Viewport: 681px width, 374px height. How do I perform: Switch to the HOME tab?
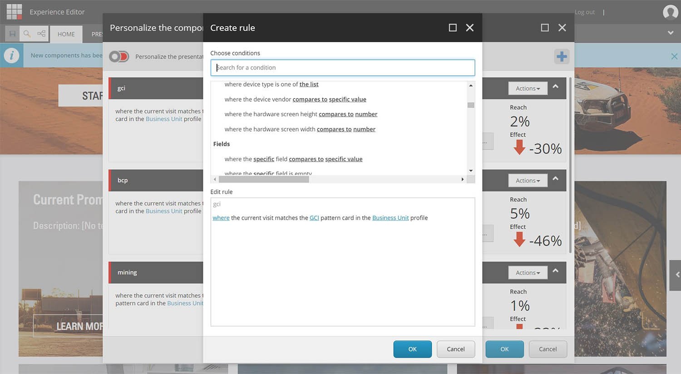click(x=66, y=34)
